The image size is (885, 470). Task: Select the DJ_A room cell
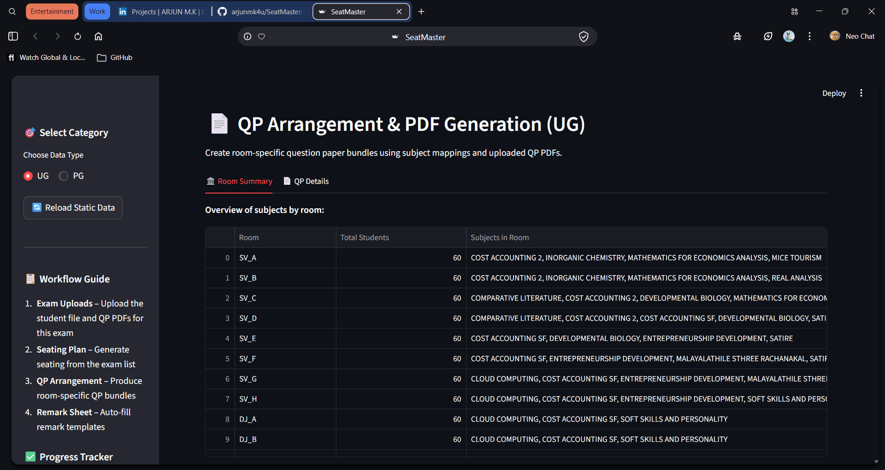285,419
